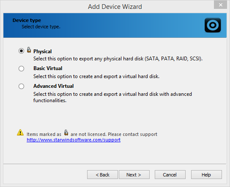Click the Add Device Wizard title bar
This screenshot has width=230, height=187.
pos(115,7)
